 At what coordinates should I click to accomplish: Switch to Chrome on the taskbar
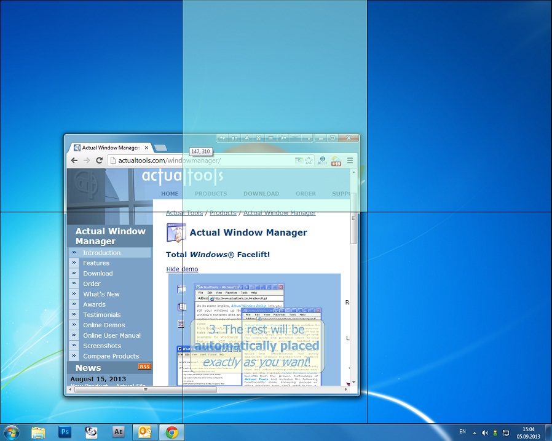point(172,432)
